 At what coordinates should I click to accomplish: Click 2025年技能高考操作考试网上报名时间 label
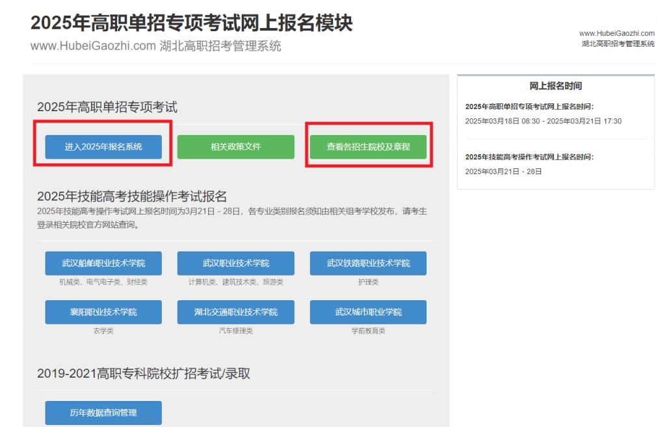[x=529, y=157]
